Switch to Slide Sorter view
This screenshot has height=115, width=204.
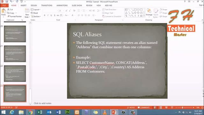pyautogui.click(x=161, y=108)
